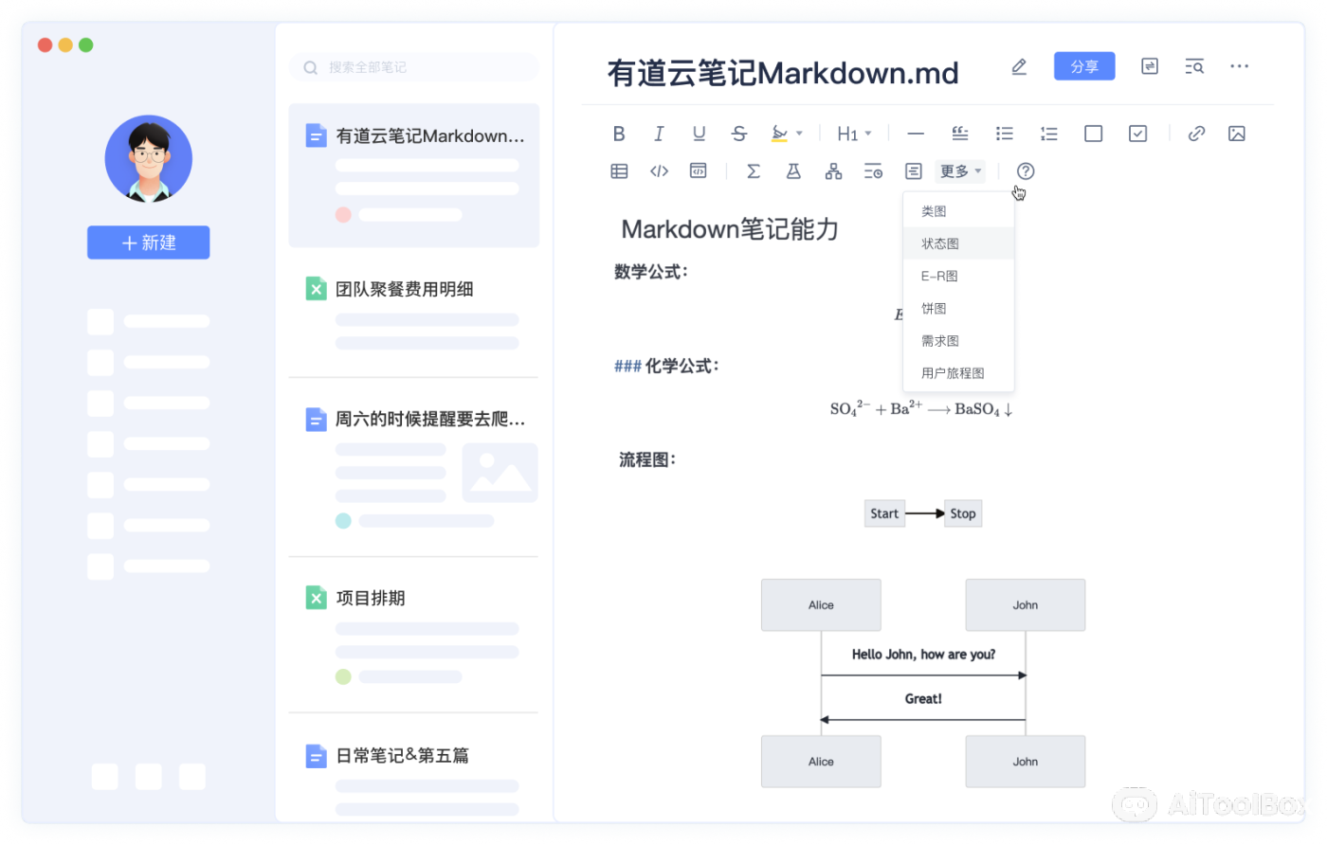Insert a flowchart diagram icon
This screenshot has width=1327, height=845.
tap(832, 171)
